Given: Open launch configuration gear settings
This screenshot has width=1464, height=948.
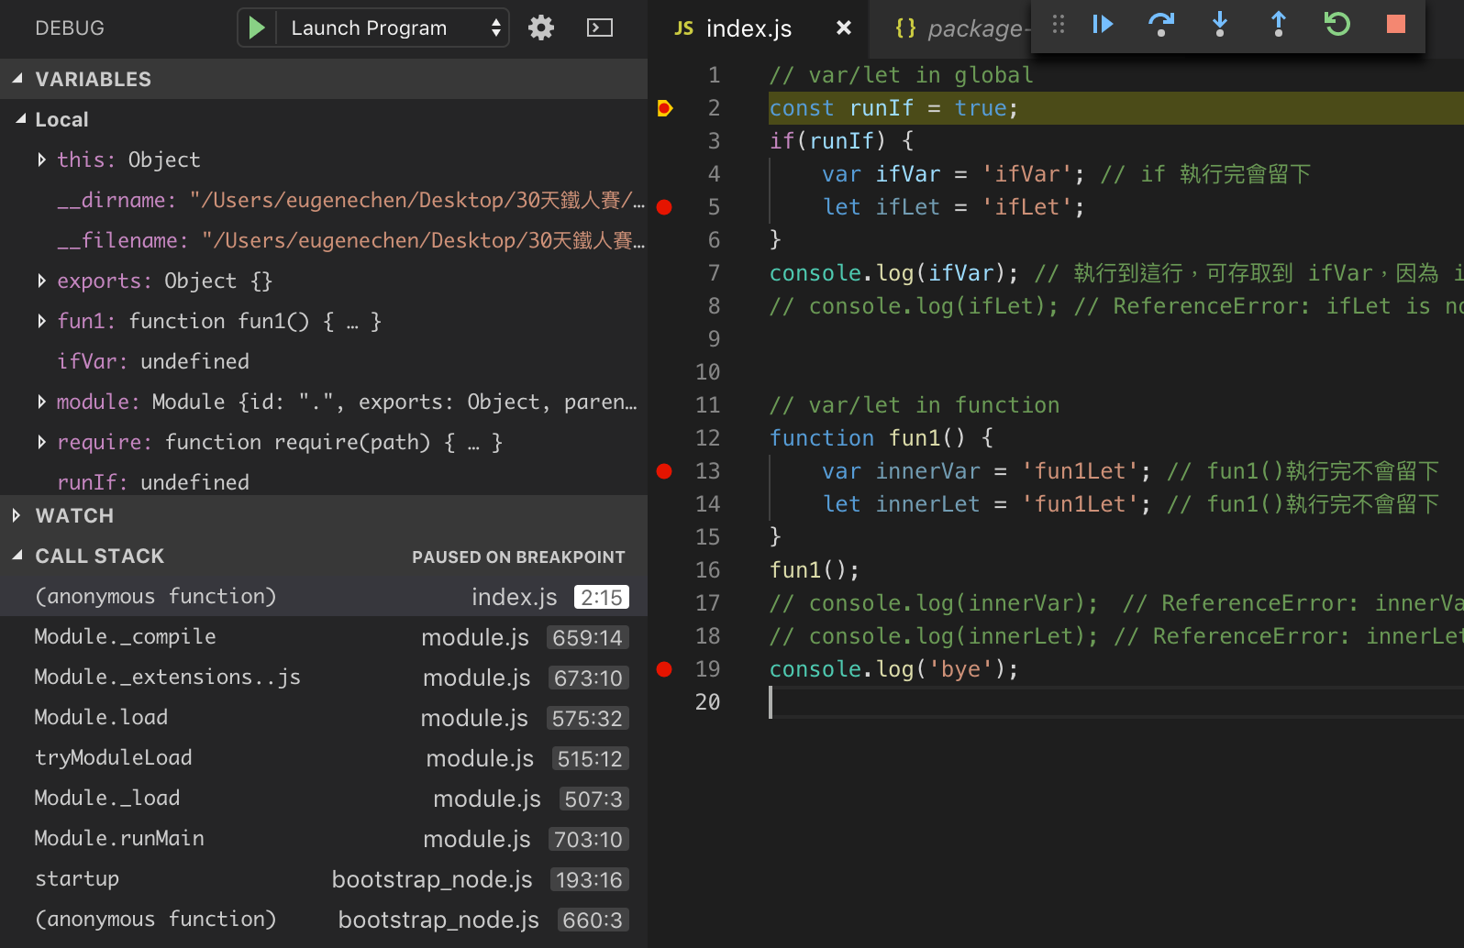Looking at the screenshot, I should [541, 28].
